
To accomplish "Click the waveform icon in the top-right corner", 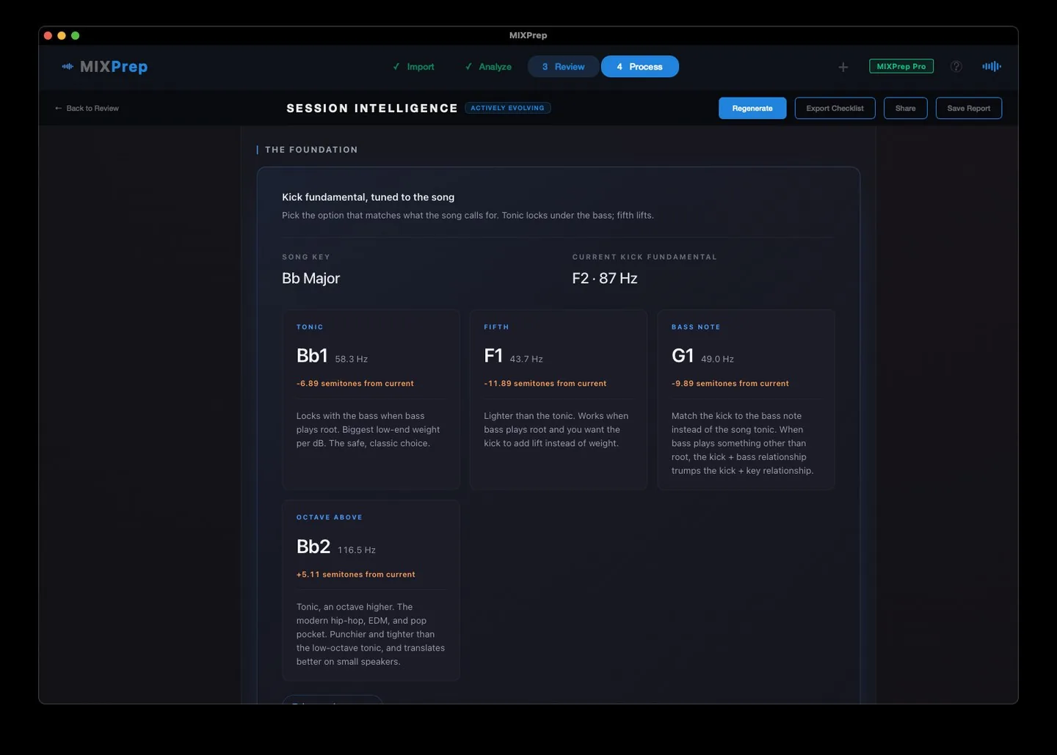I will [x=992, y=67].
